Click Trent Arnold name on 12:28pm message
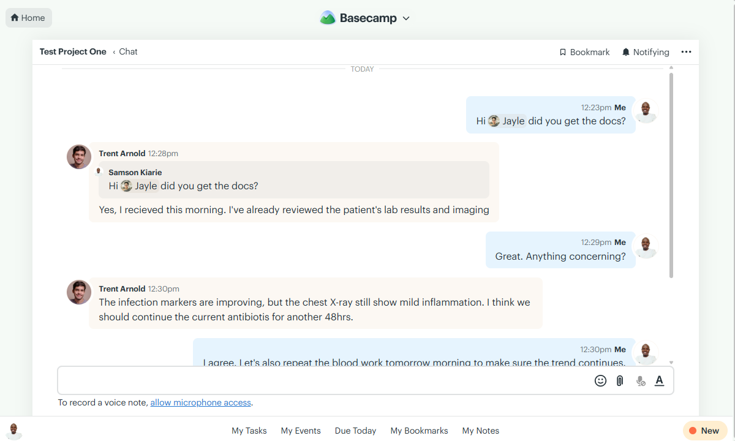This screenshot has height=441, width=735. point(122,153)
